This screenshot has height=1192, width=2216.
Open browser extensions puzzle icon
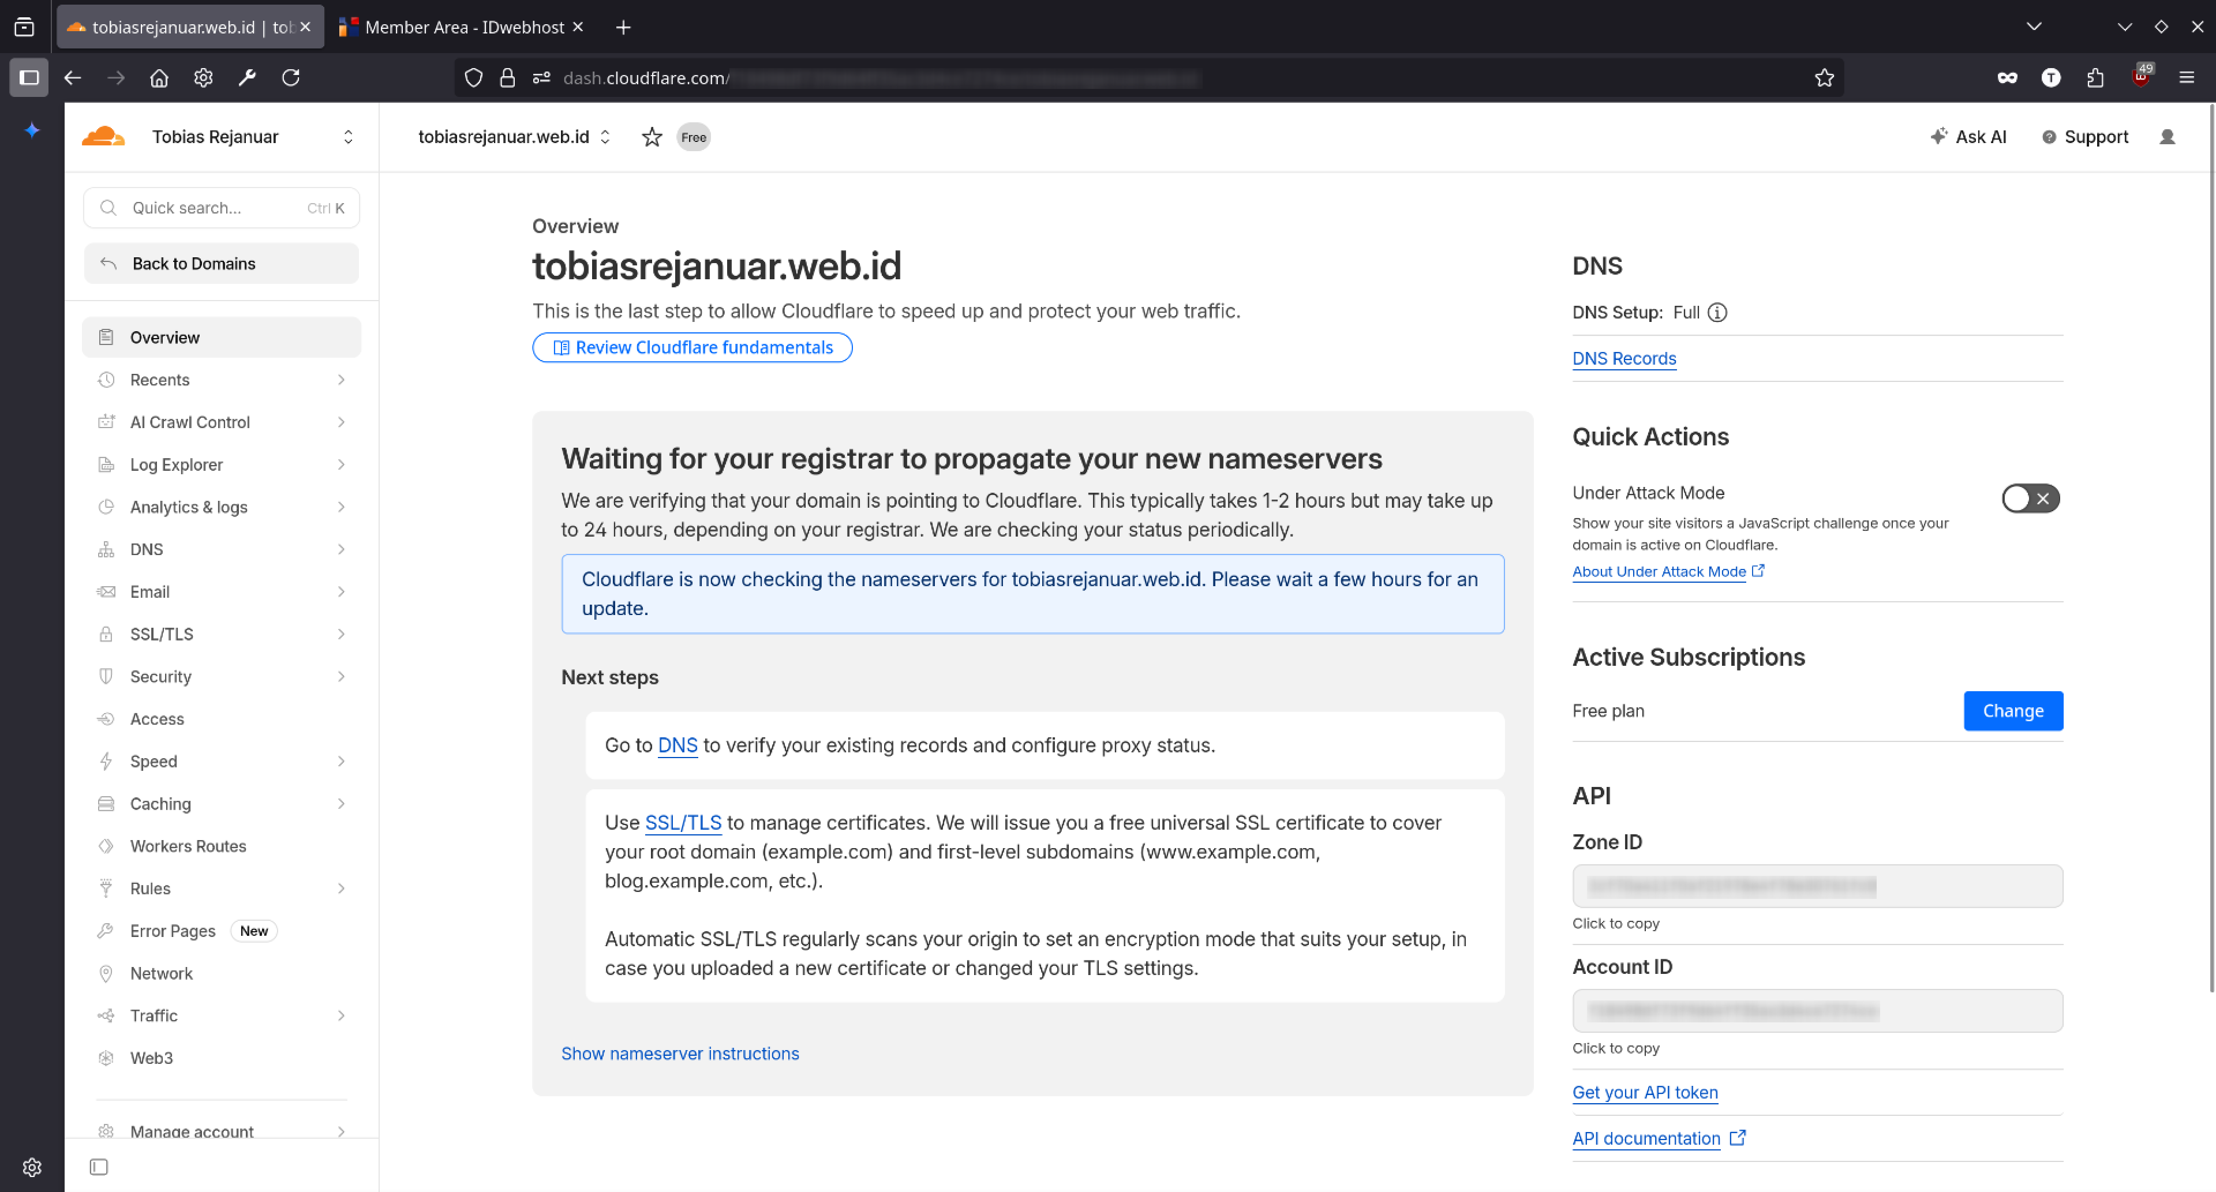[x=2095, y=77]
